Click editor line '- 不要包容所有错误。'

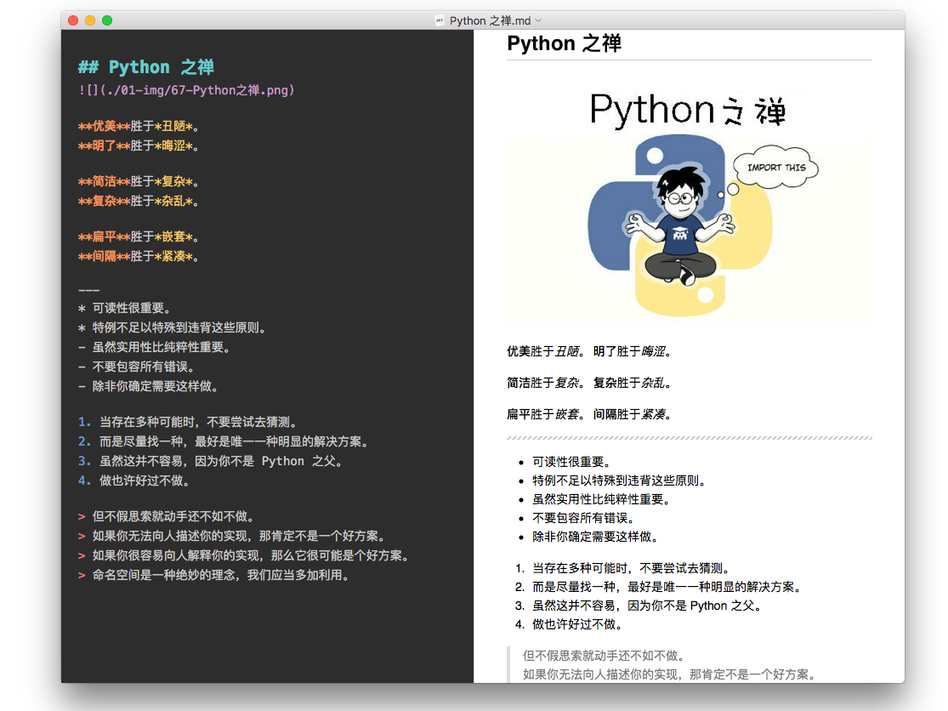137,367
